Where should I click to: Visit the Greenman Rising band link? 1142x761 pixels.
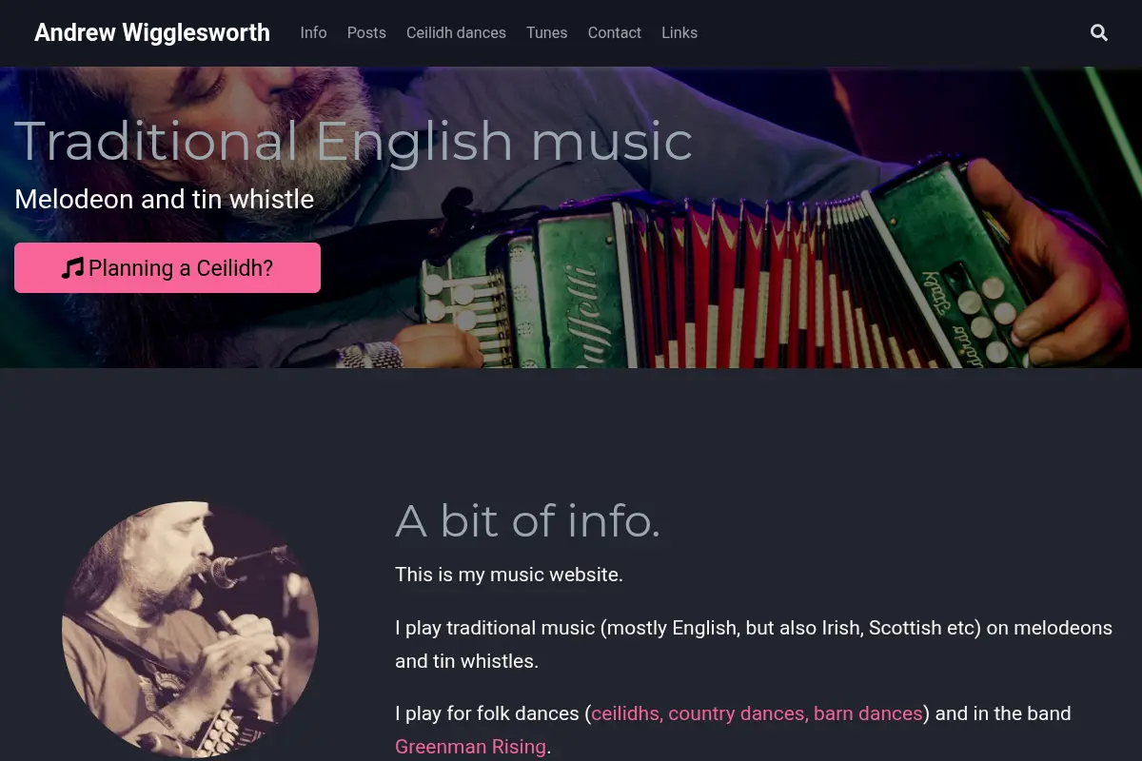[x=470, y=747]
